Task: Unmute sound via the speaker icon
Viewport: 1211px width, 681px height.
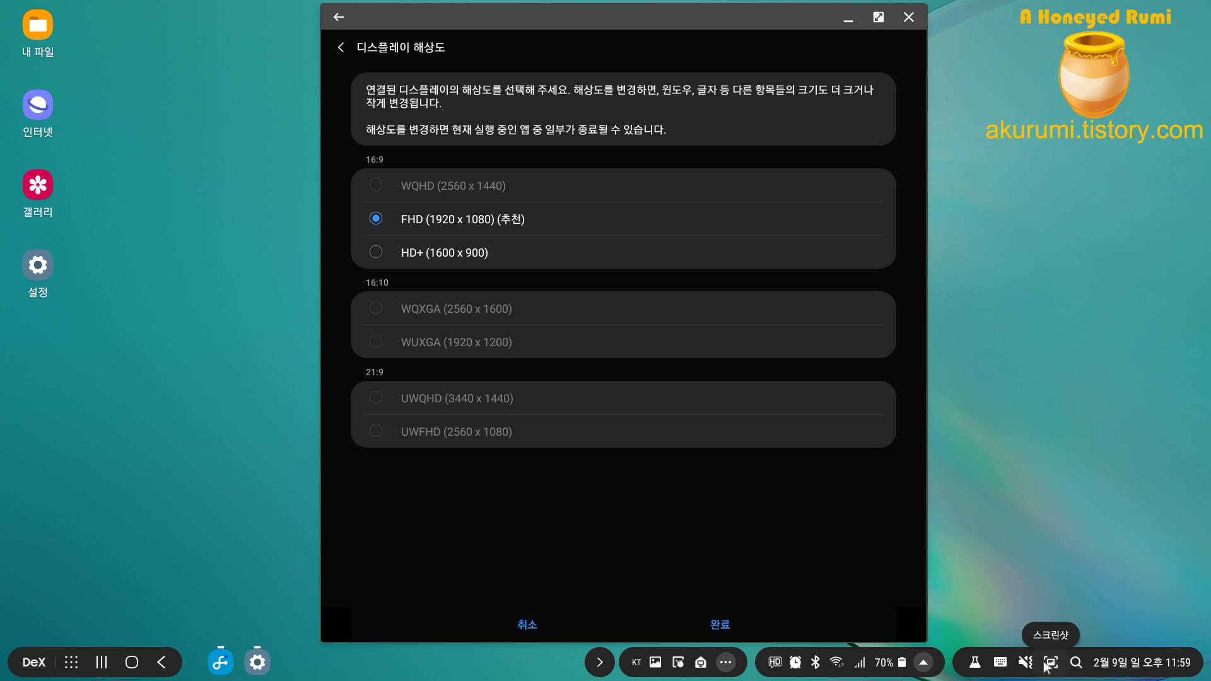Action: (1025, 662)
